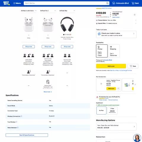This screenshot has width=142, height=142.
Task: Open Check your trade-in value card
Action: click(x=116, y=34)
